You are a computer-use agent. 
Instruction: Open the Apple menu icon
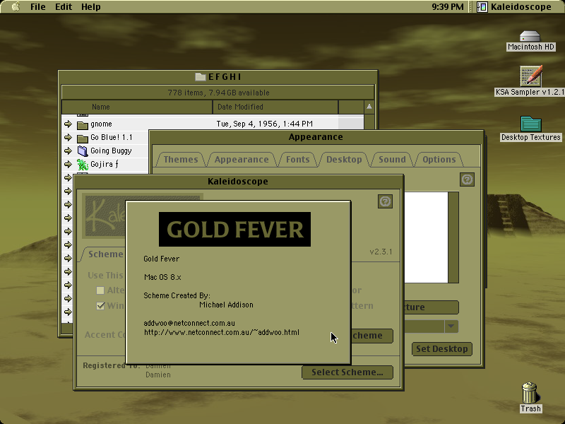coord(16,6)
